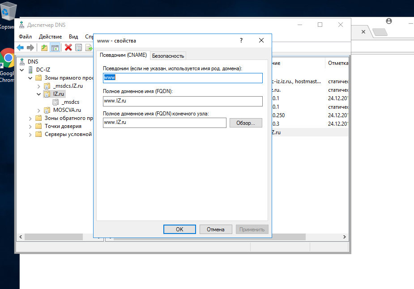Open the Файл menu
414x289 pixels.
25,37
